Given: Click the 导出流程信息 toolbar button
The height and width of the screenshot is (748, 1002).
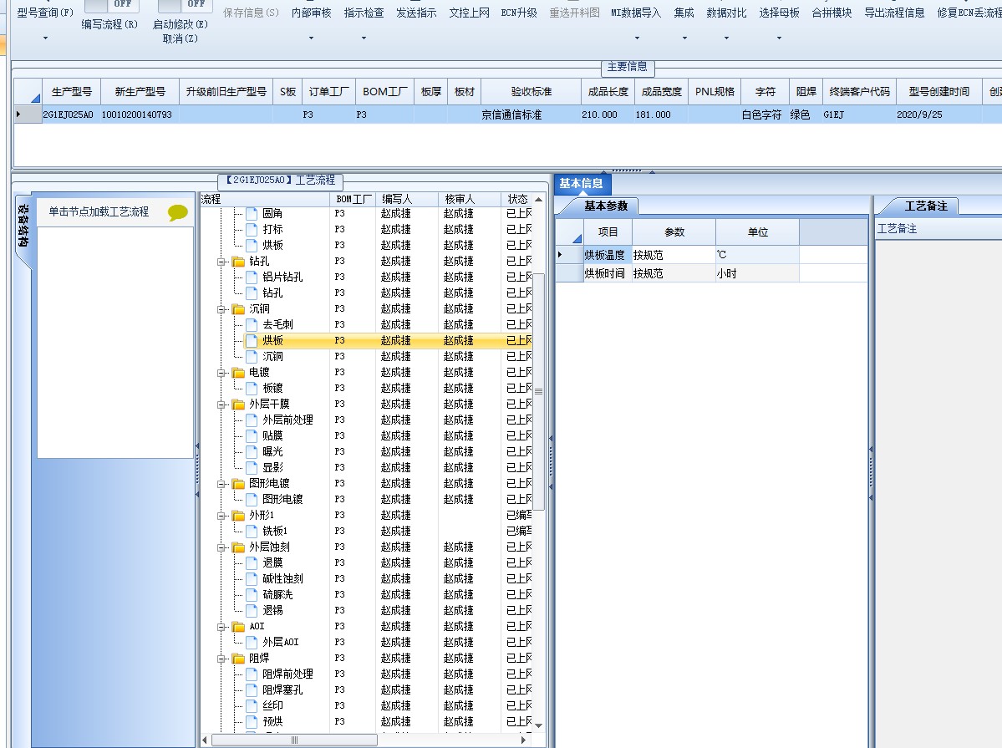Looking at the screenshot, I should (894, 13).
